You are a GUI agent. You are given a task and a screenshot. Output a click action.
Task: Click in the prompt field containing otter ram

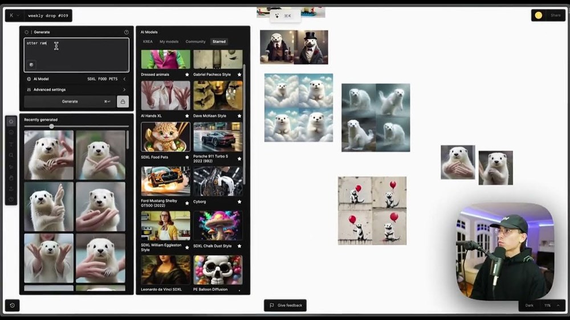click(x=76, y=55)
